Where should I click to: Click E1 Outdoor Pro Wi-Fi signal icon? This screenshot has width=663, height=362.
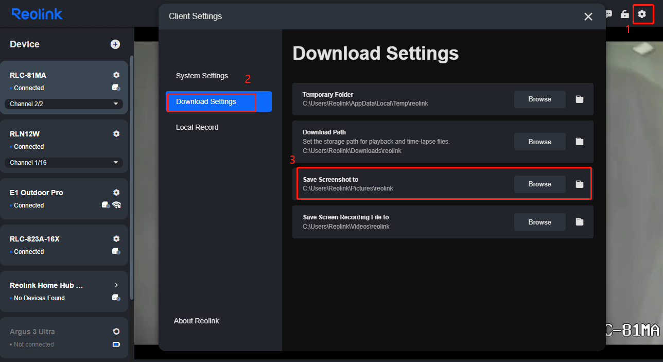coord(117,205)
